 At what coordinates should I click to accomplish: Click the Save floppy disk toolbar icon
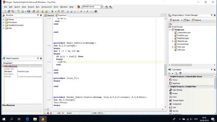[28, 11]
